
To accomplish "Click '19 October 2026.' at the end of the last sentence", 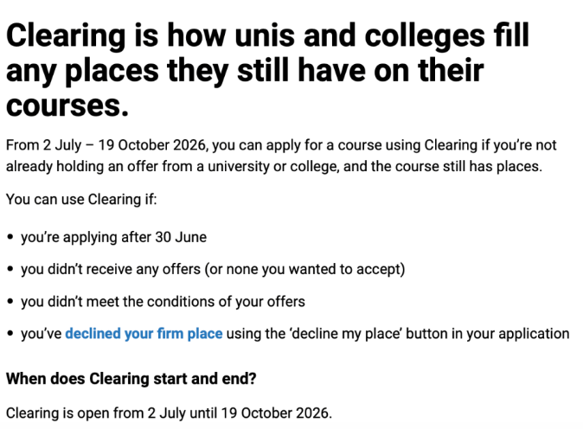I will (x=277, y=413).
